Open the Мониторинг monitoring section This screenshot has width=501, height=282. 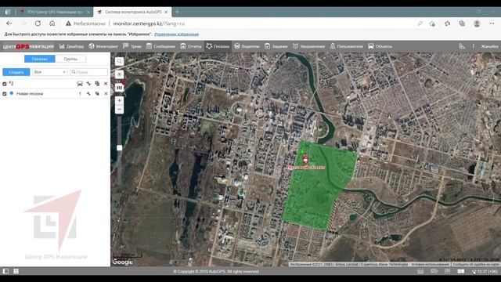pos(103,46)
